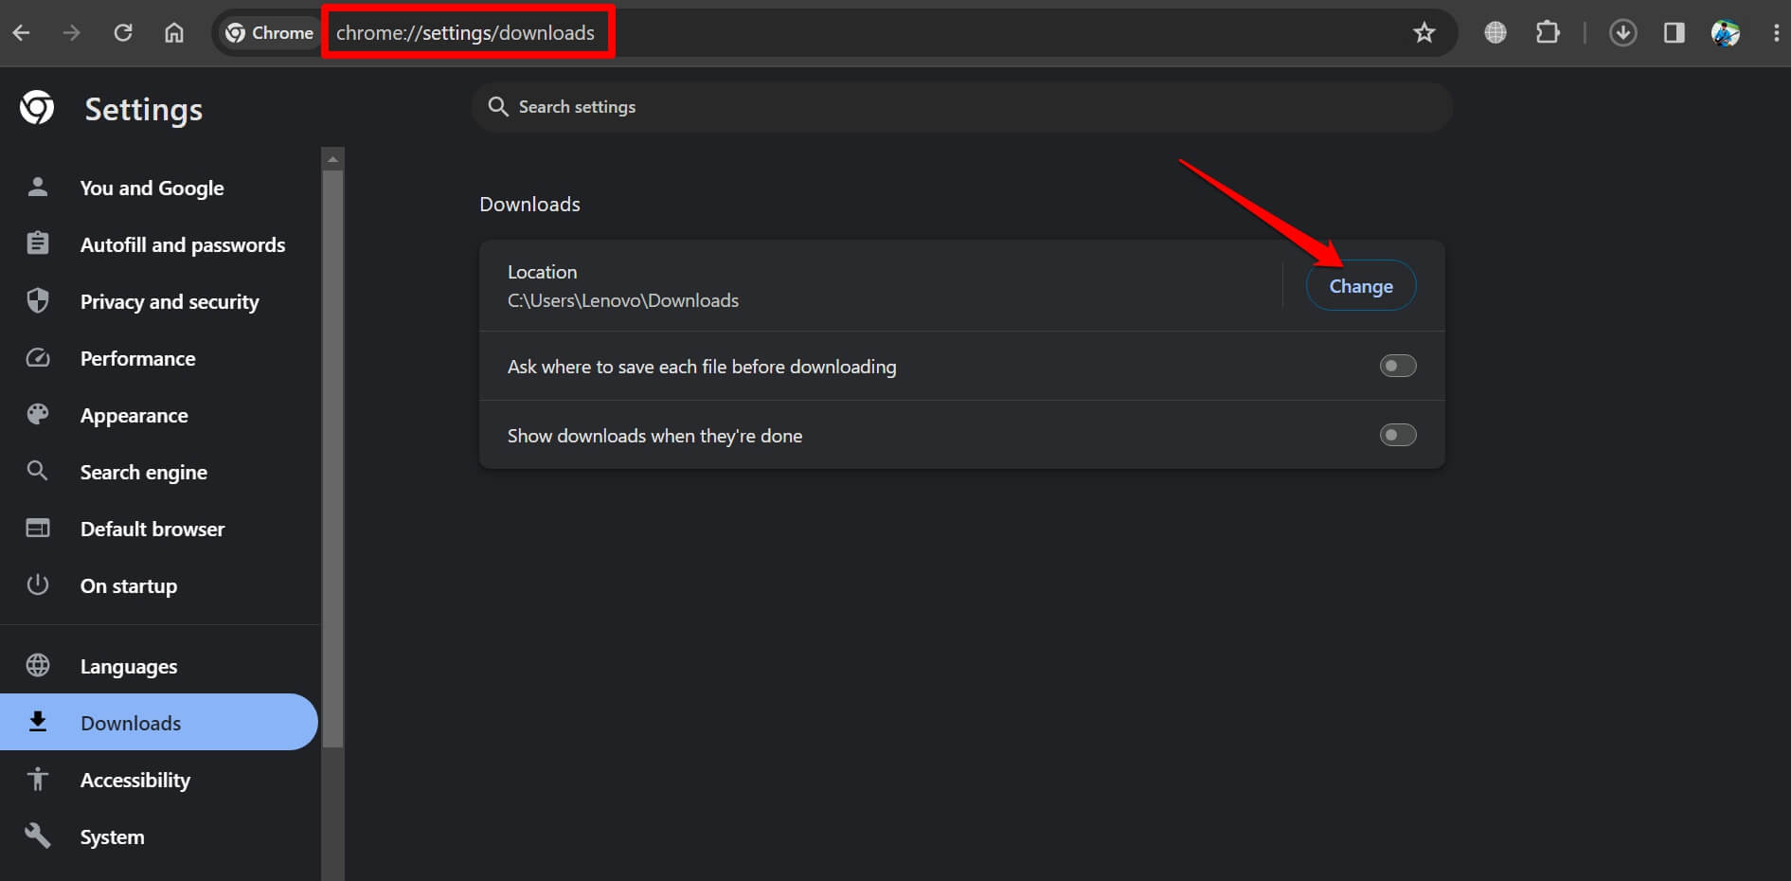Image resolution: width=1791 pixels, height=881 pixels.
Task: Open Privacy and security settings
Action: click(x=169, y=301)
